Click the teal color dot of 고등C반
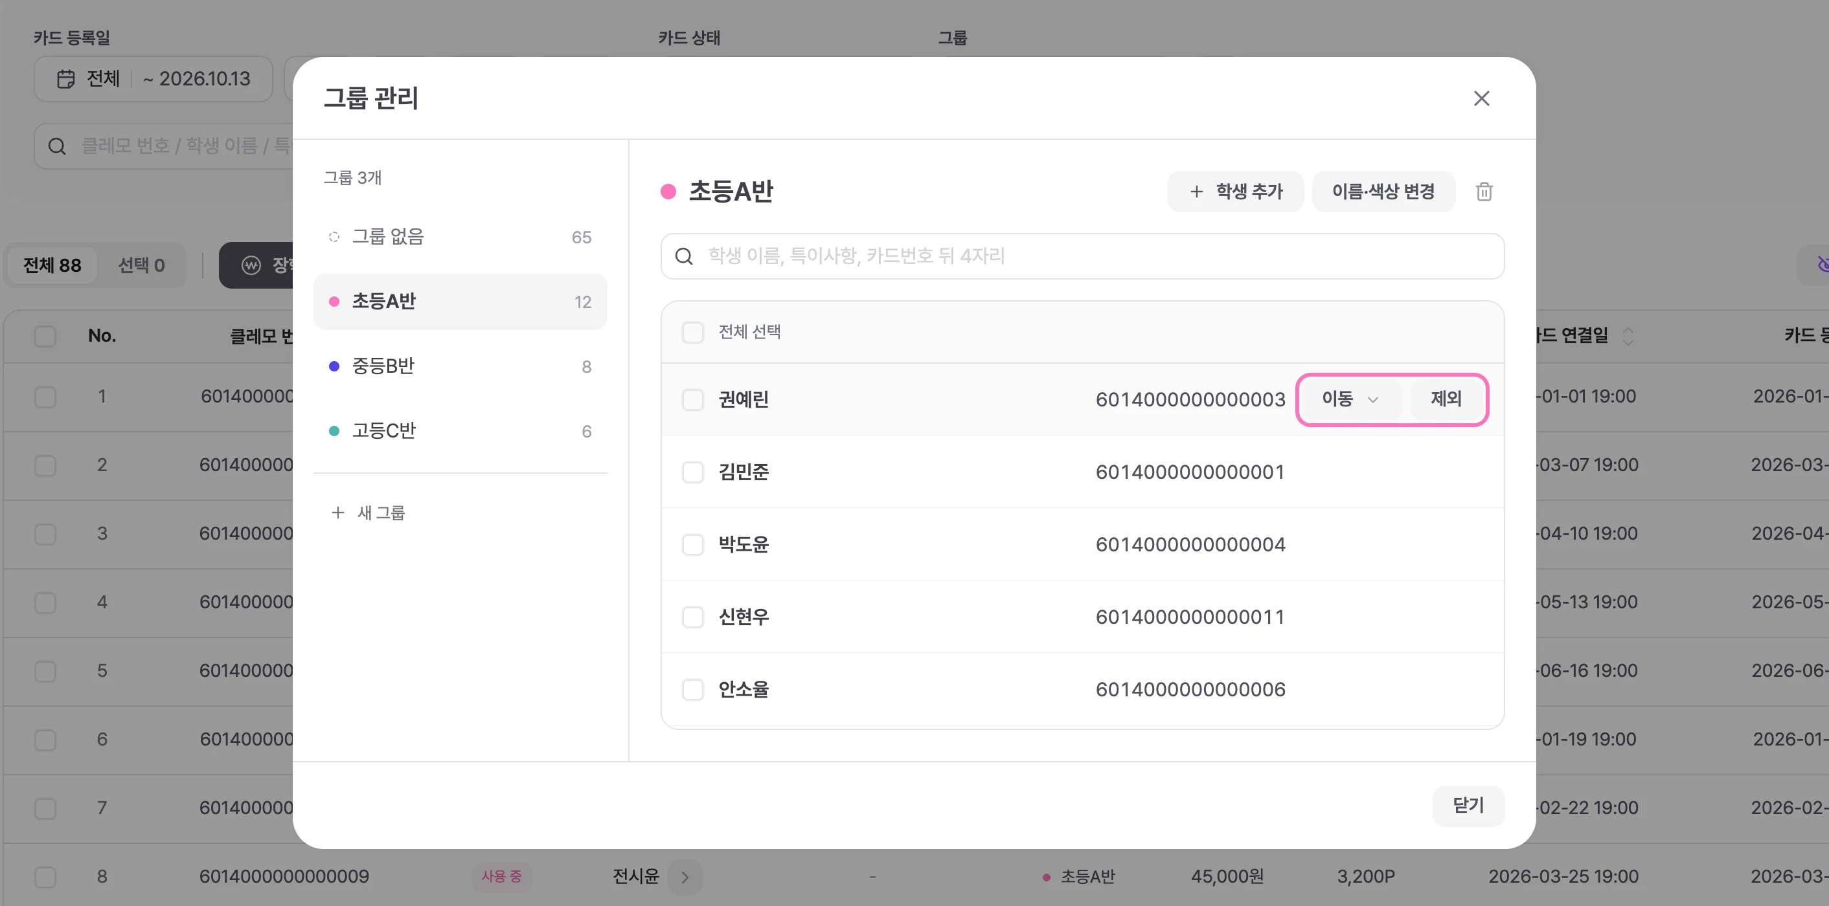 pos(334,430)
